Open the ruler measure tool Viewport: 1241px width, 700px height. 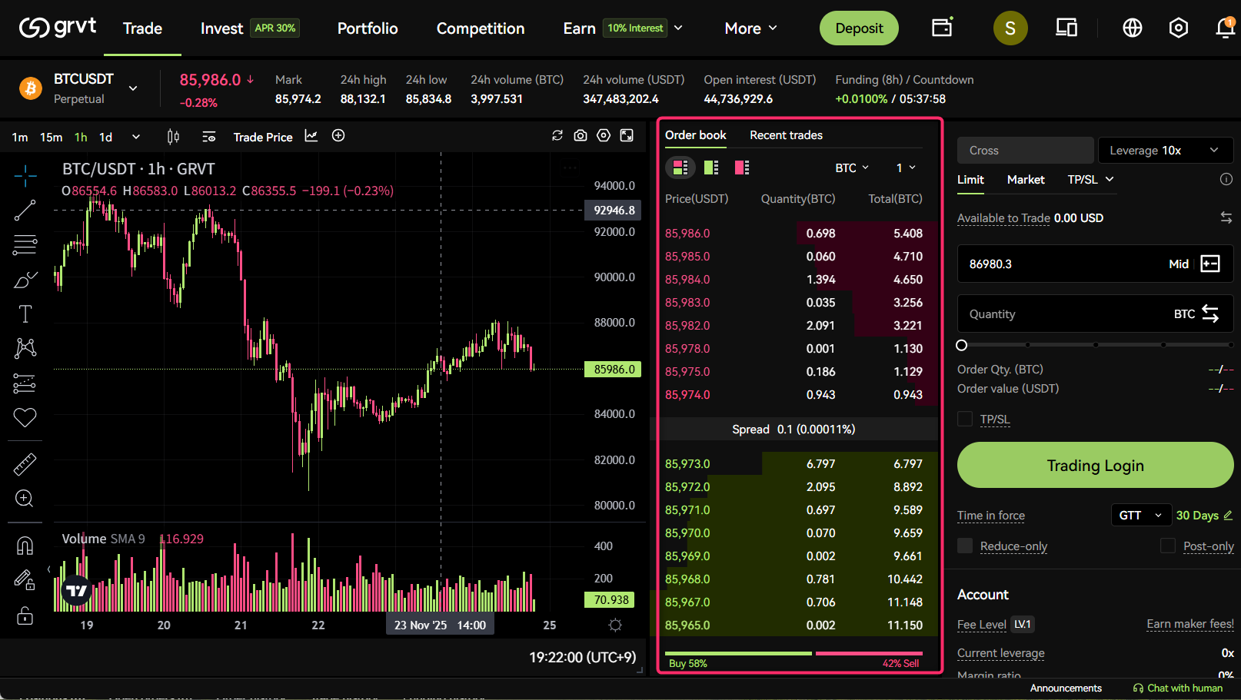click(x=25, y=464)
